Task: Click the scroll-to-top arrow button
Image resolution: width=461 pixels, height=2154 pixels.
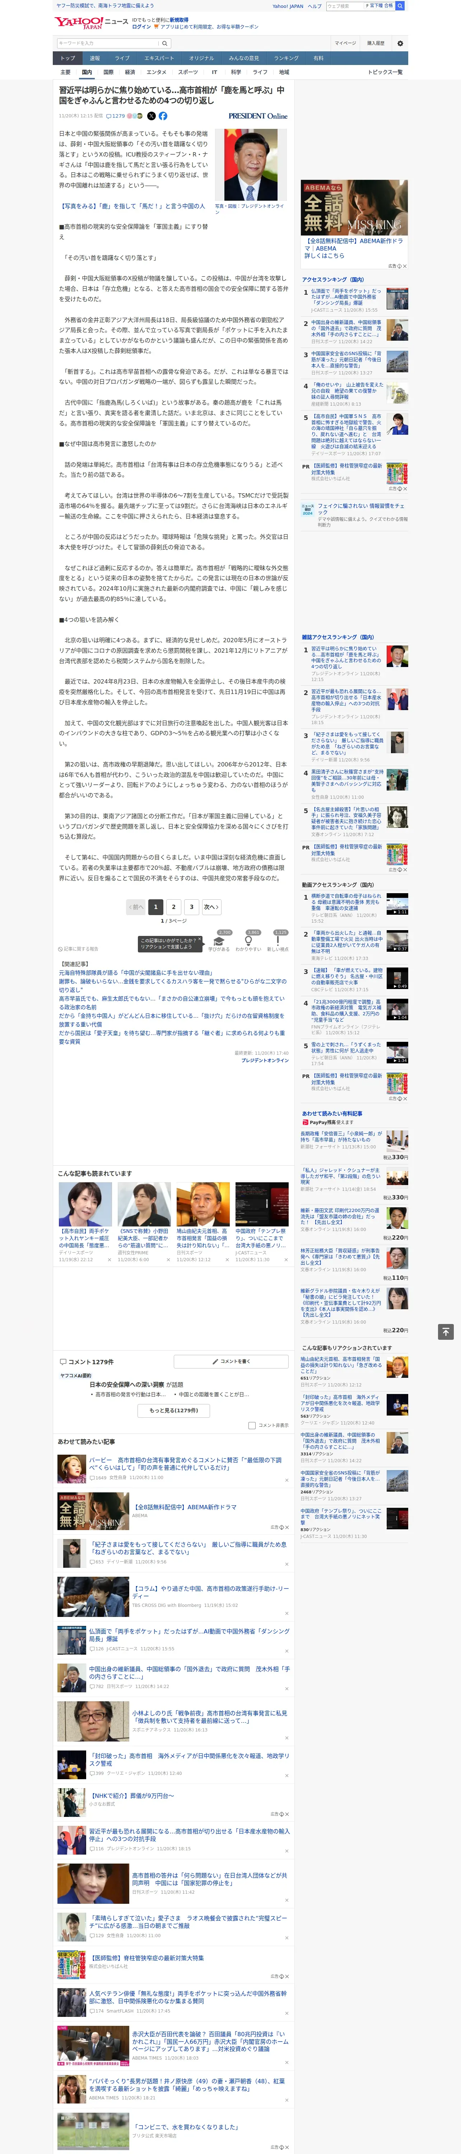Action: click(x=446, y=1331)
